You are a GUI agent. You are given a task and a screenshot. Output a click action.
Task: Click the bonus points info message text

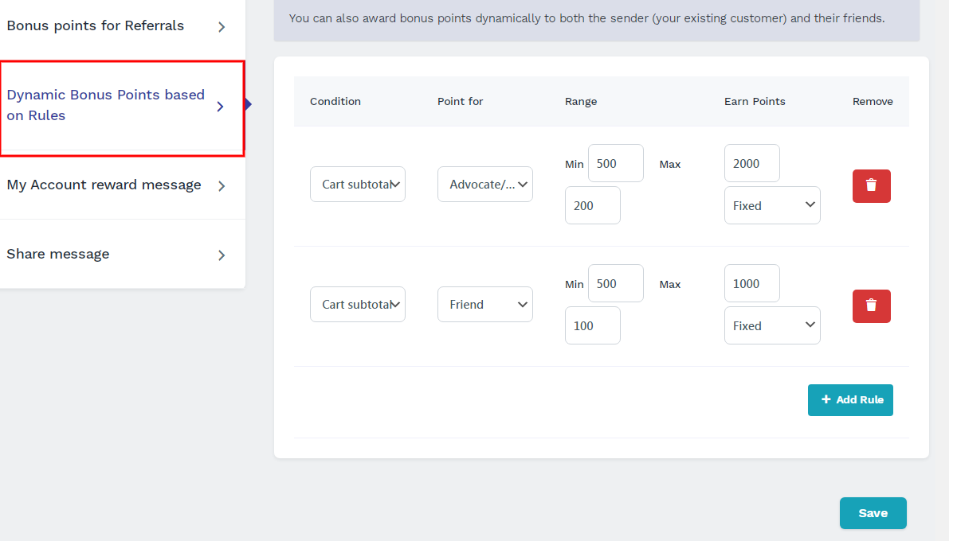(x=586, y=18)
